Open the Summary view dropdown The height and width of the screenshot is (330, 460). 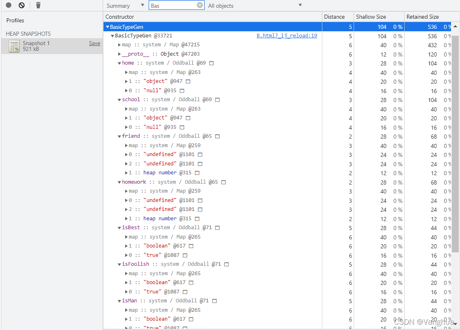(x=125, y=6)
